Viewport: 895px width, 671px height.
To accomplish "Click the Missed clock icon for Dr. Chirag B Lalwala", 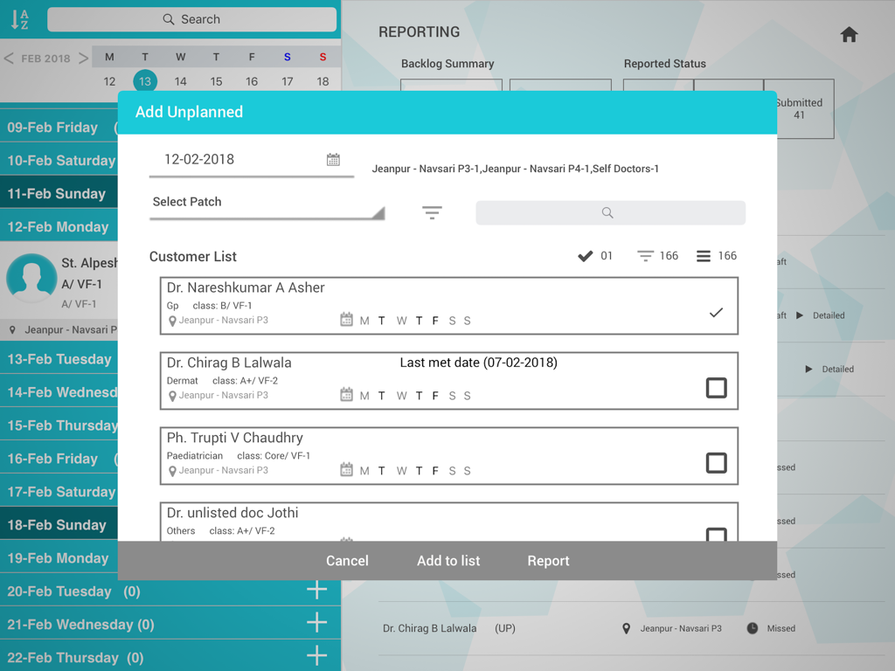I will point(751,628).
